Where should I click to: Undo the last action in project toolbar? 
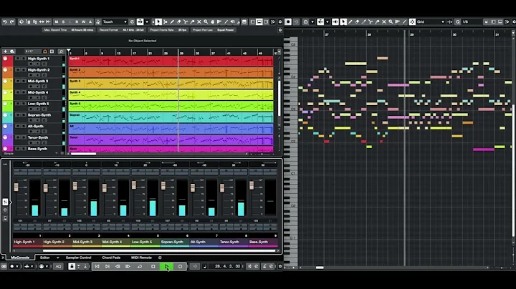click(x=5, y=21)
